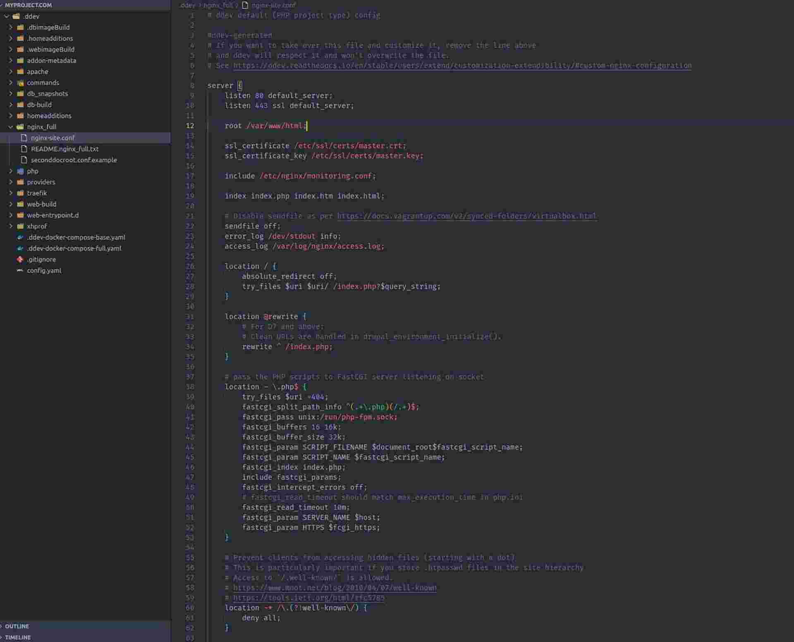Click the 'rewrite ^ /index.php;' line

287,347
